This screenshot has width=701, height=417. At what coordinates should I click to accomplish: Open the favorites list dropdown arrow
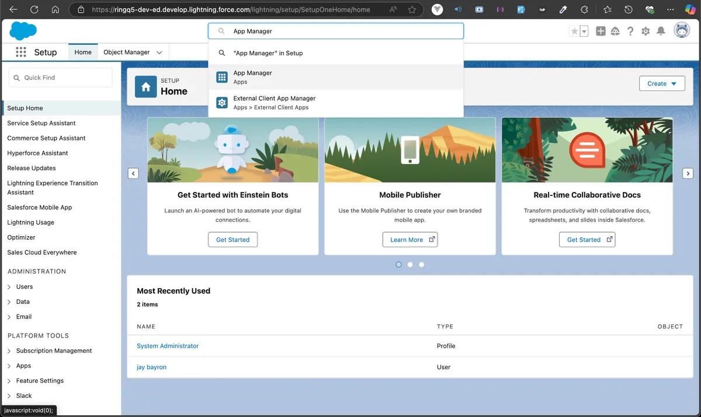[584, 31]
